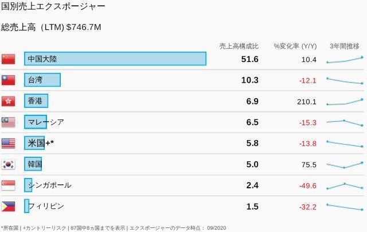The width and height of the screenshot is (367, 232).
Task: Open the 中国大陸 three-year trend sparkline
Action: click(x=344, y=60)
